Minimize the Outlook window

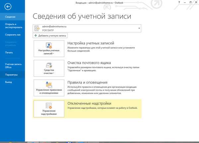[185, 2]
